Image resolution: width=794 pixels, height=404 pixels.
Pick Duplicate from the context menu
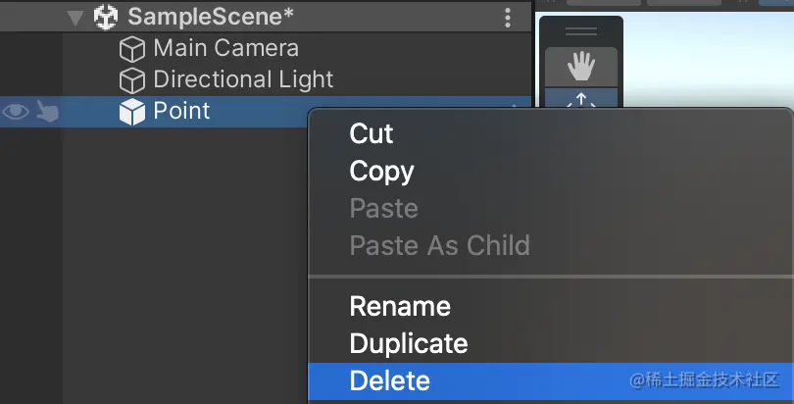pyautogui.click(x=408, y=343)
